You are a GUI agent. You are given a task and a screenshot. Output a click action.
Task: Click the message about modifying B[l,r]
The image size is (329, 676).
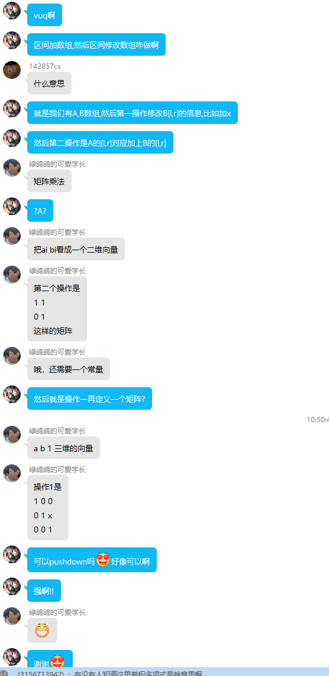133,113
